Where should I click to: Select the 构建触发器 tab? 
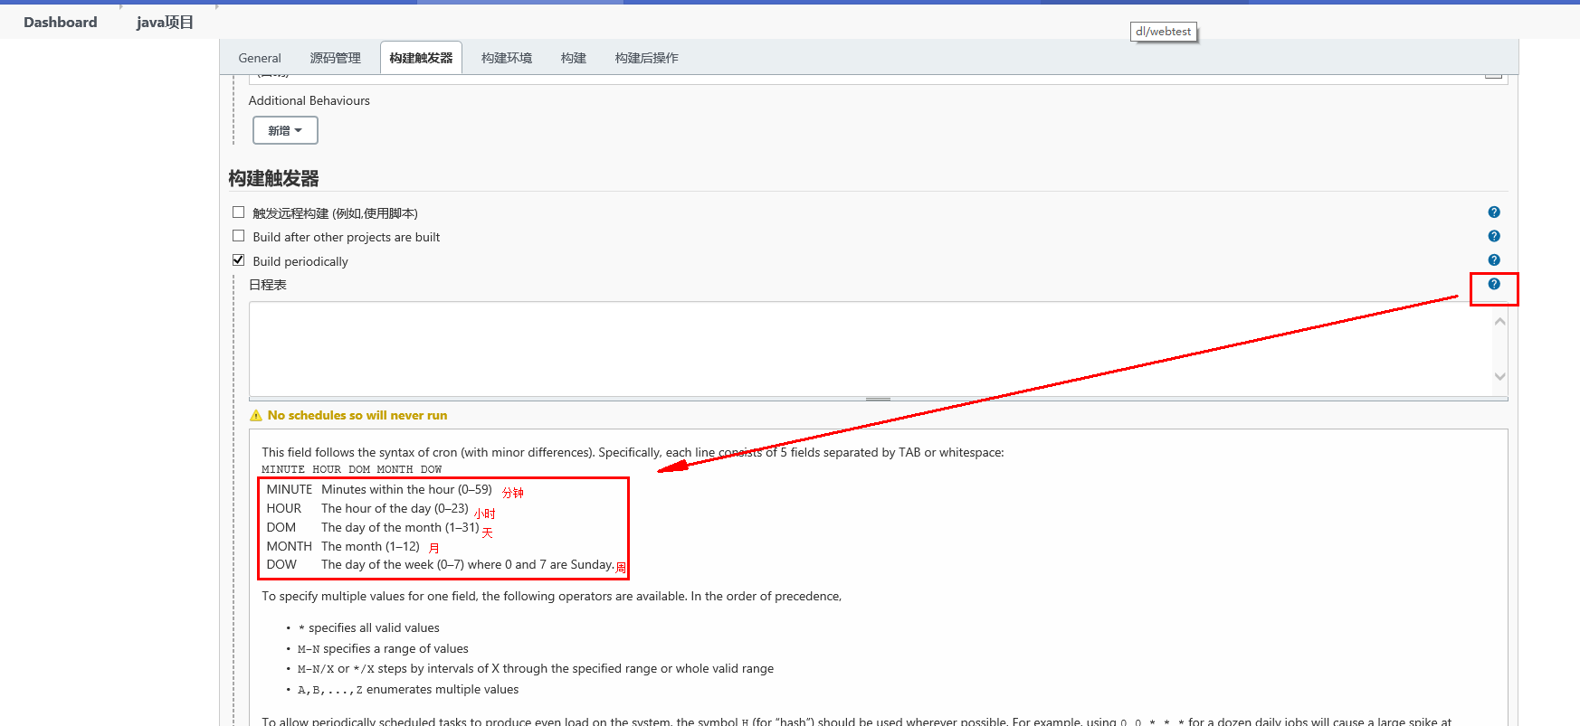(x=421, y=58)
